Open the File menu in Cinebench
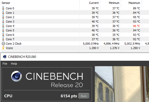 tap(5, 64)
